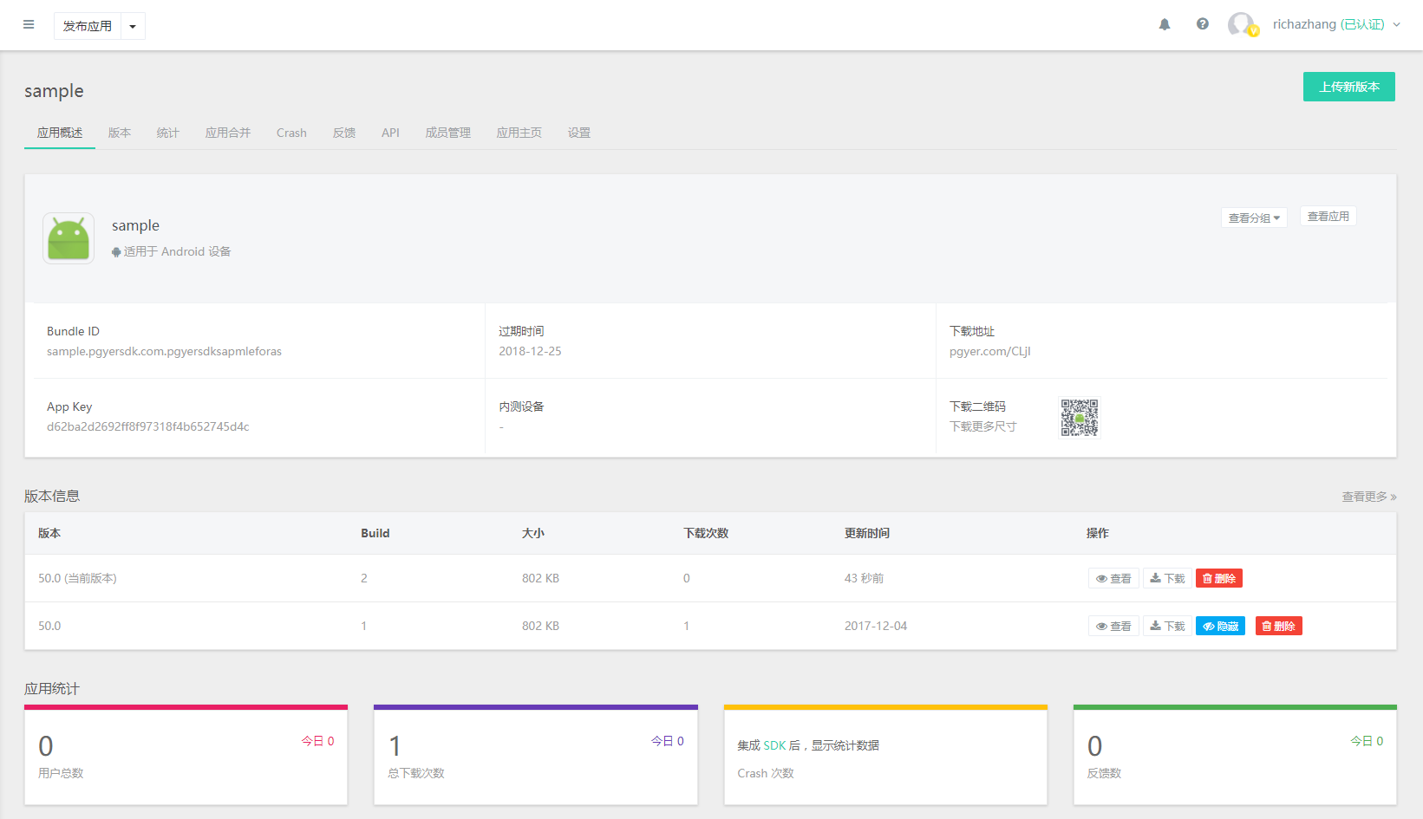Click the 适用于 Android 设备 label

(x=172, y=251)
